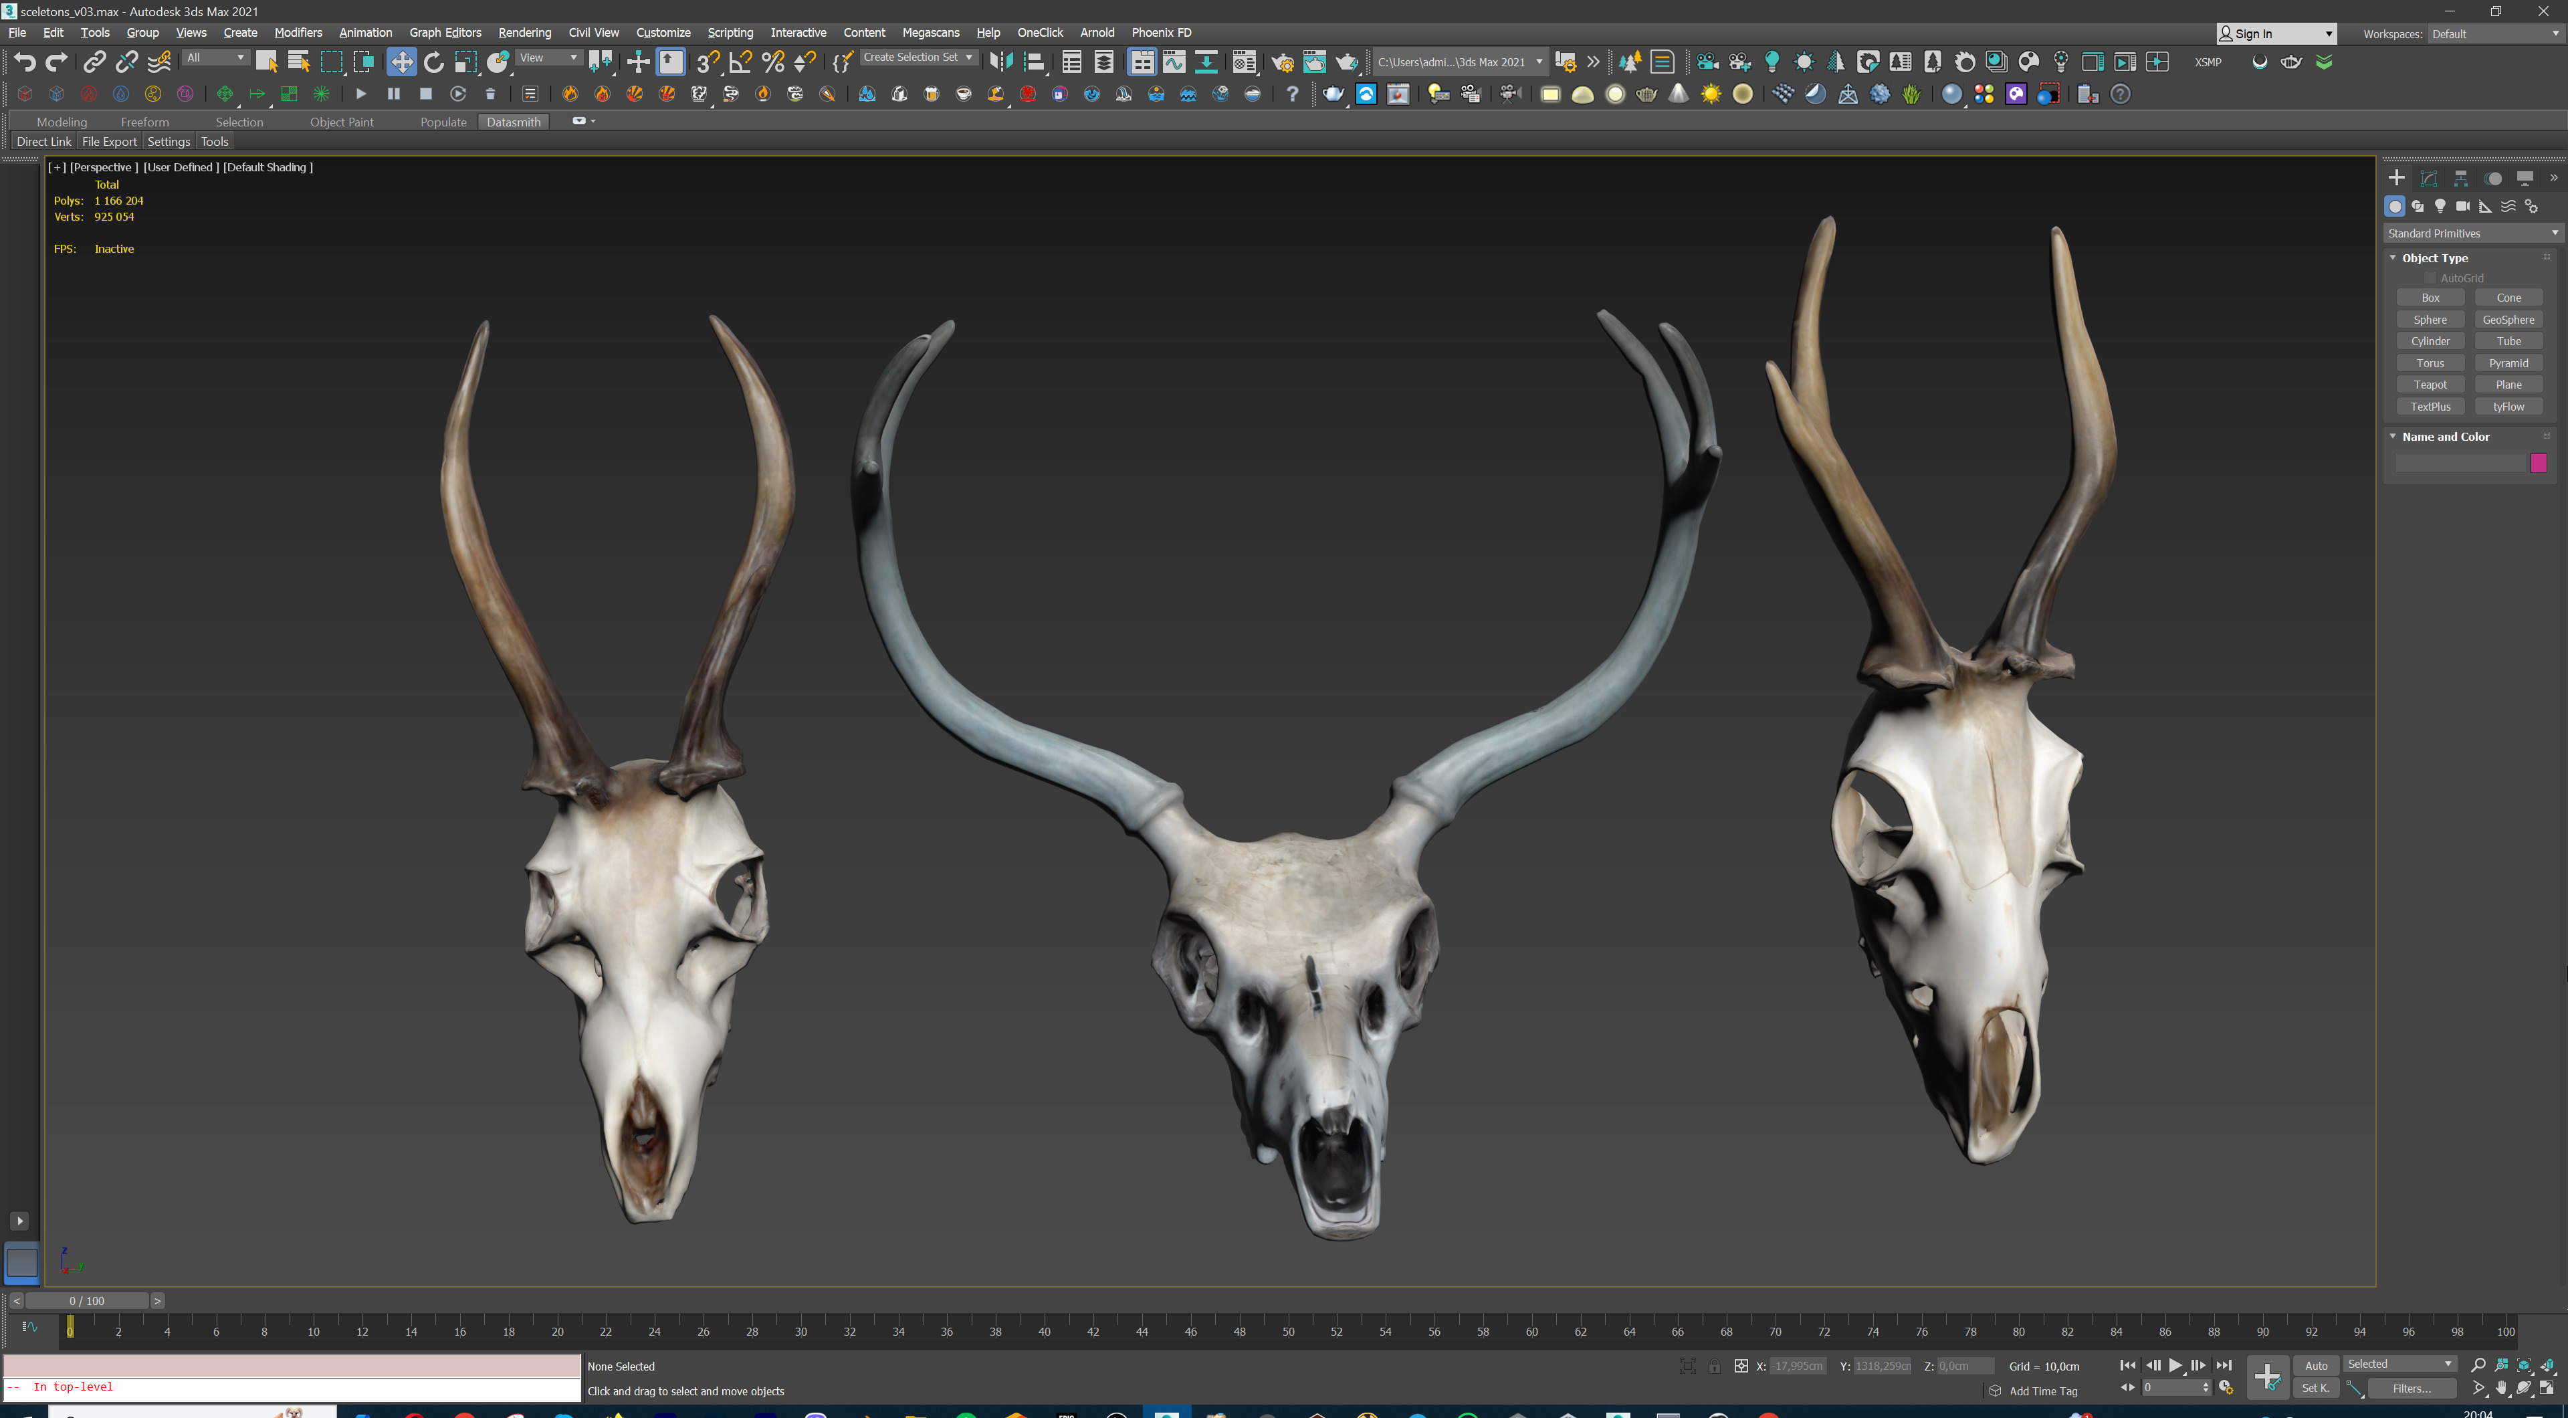This screenshot has height=1418, width=2568.
Task: Switch to the Modeling ribbon tab
Action: click(62, 122)
